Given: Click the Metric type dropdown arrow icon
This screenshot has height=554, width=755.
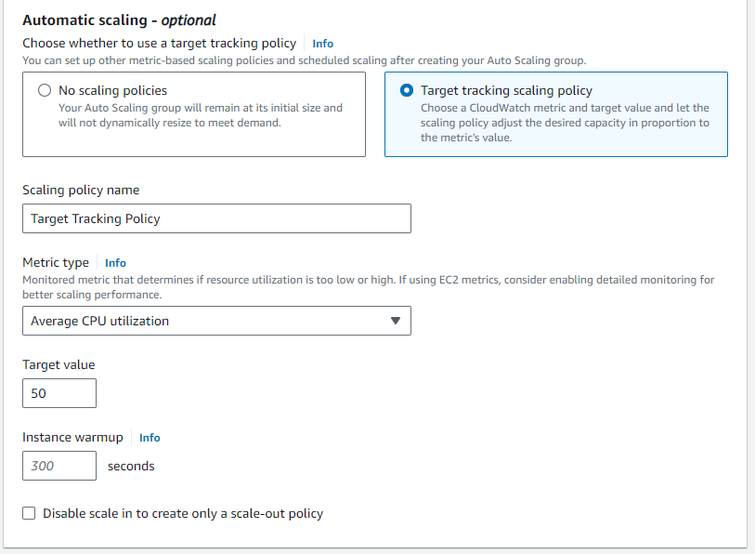Looking at the screenshot, I should (395, 321).
